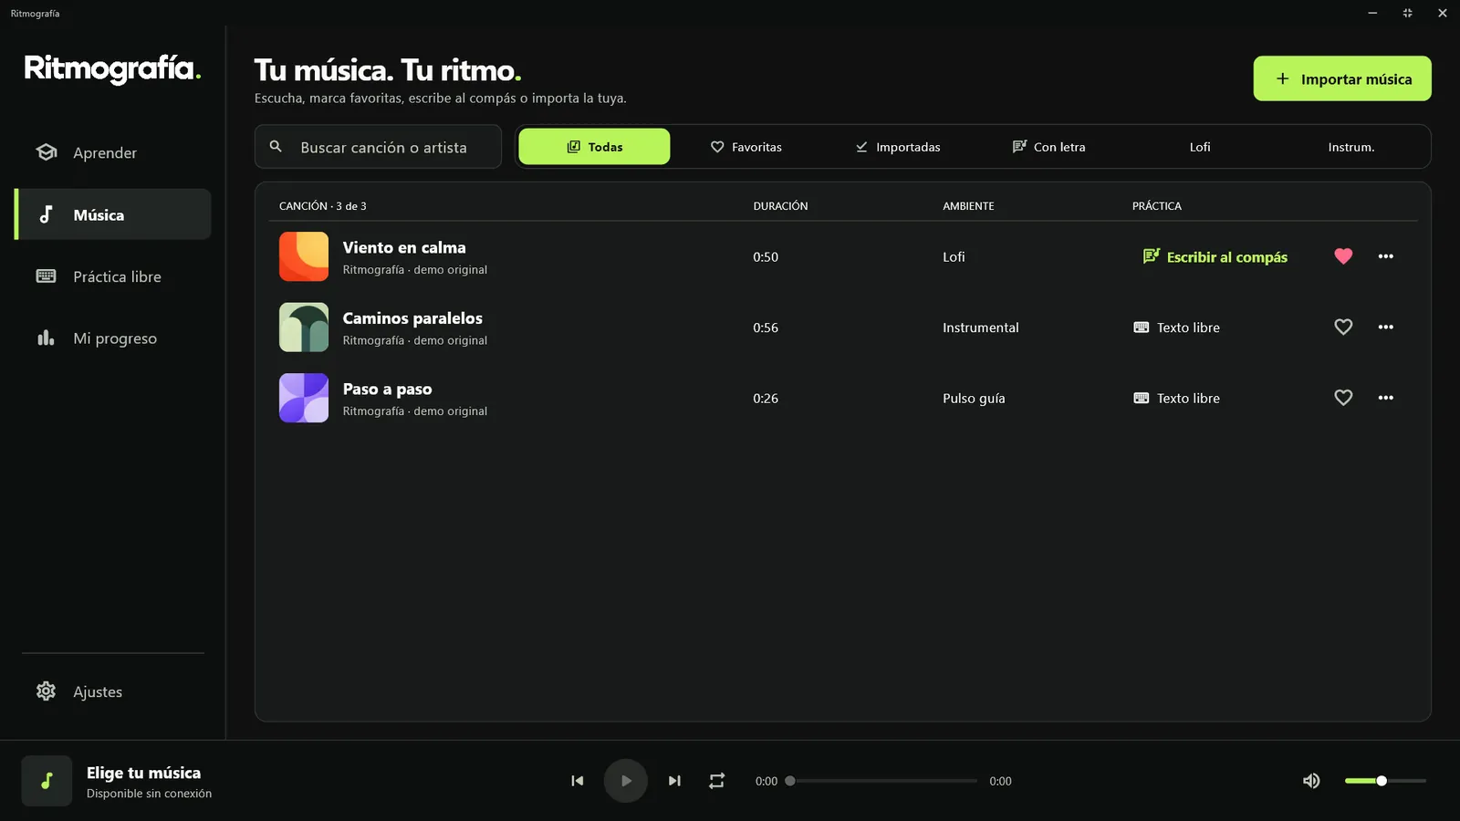Click the AMBIENTE column header
Viewport: 1460px width, 821px height.
pos(968,206)
